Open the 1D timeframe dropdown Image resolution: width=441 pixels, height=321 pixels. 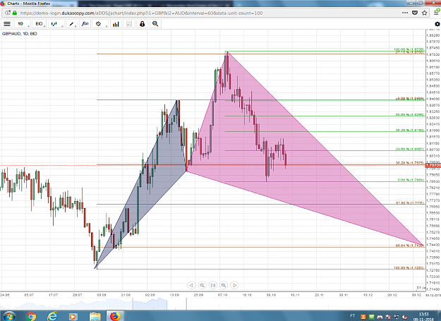click(x=22, y=24)
